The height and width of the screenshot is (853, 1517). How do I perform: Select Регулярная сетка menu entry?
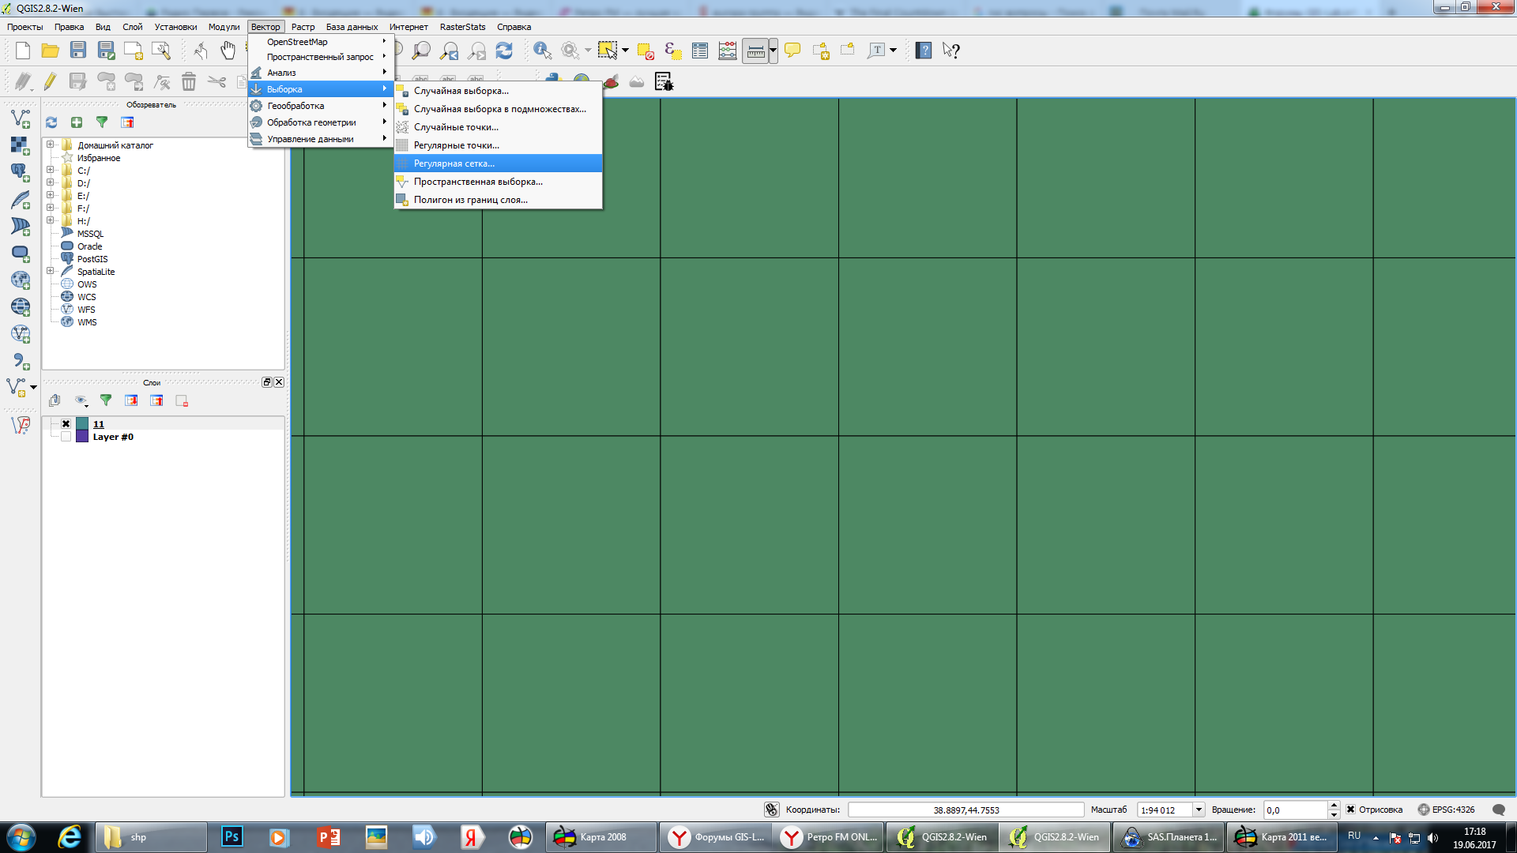click(x=454, y=163)
